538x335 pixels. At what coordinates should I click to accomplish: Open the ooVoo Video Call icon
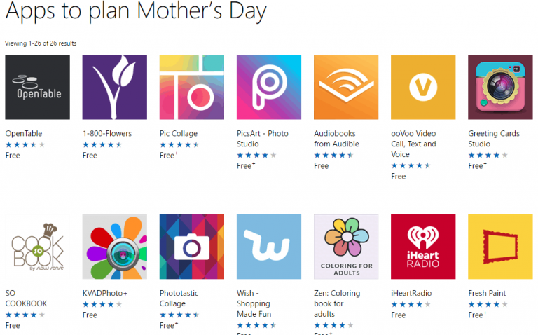(423, 87)
